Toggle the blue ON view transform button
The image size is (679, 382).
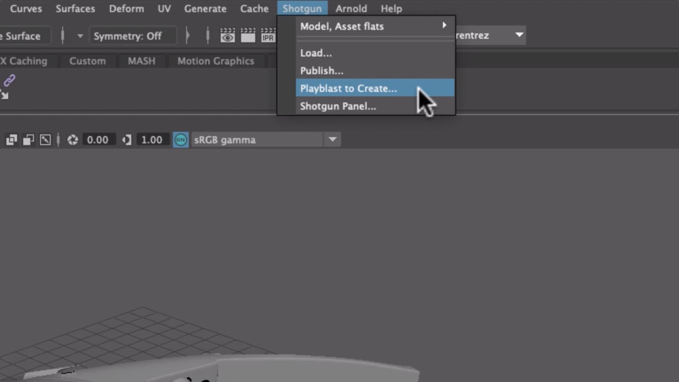click(x=181, y=140)
